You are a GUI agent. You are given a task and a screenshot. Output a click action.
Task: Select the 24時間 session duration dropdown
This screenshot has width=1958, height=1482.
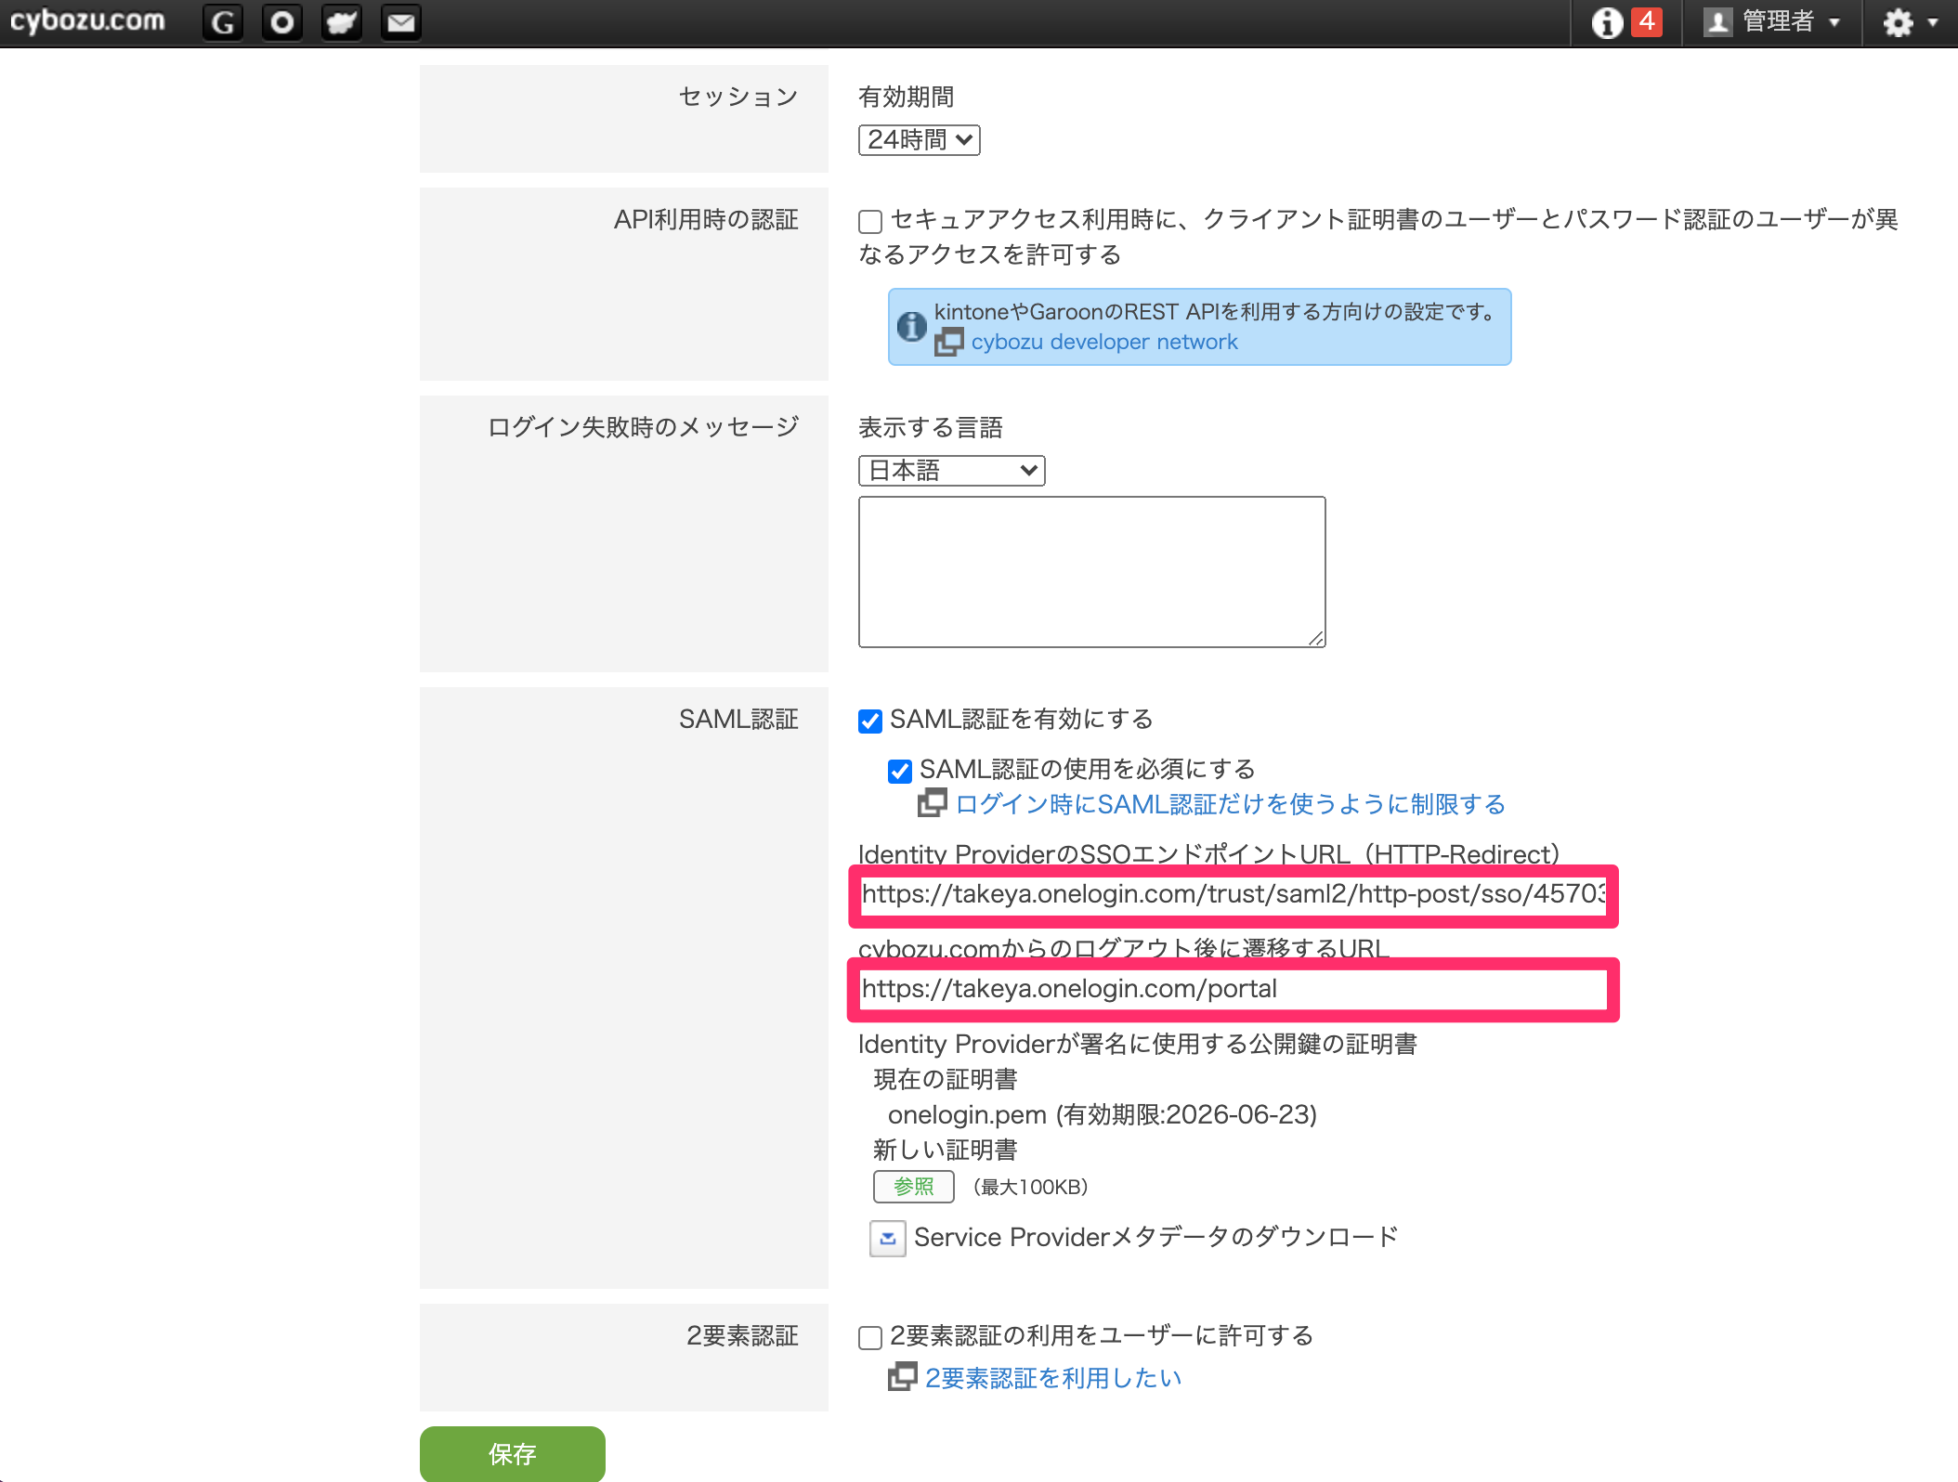click(x=919, y=140)
